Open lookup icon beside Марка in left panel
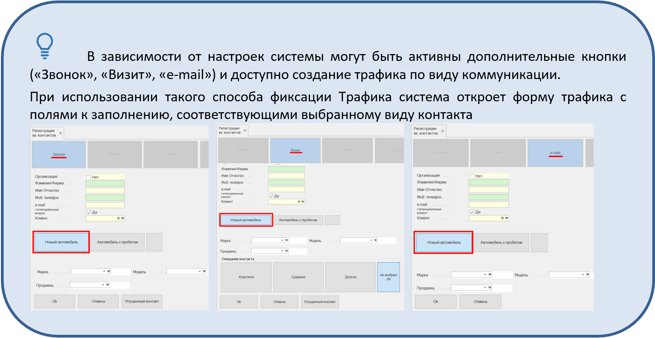The width and height of the screenshot is (655, 338). click(x=109, y=271)
